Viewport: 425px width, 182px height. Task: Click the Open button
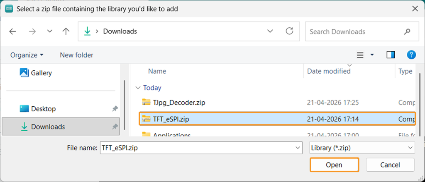coord(334,165)
